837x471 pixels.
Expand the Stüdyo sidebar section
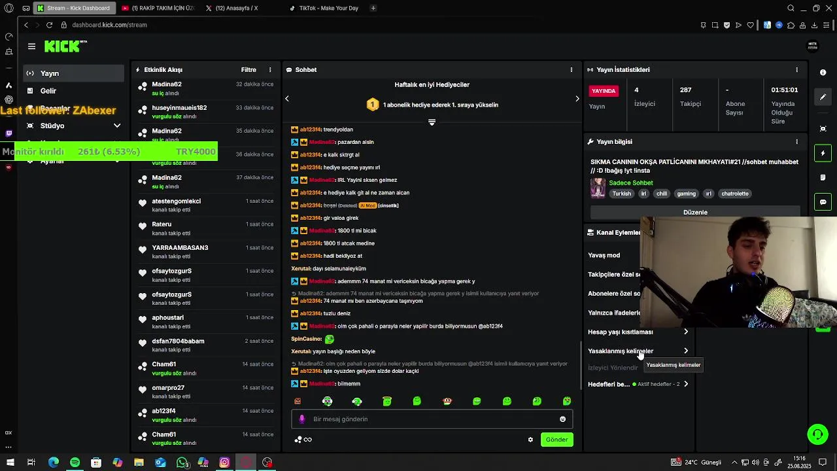tap(117, 126)
